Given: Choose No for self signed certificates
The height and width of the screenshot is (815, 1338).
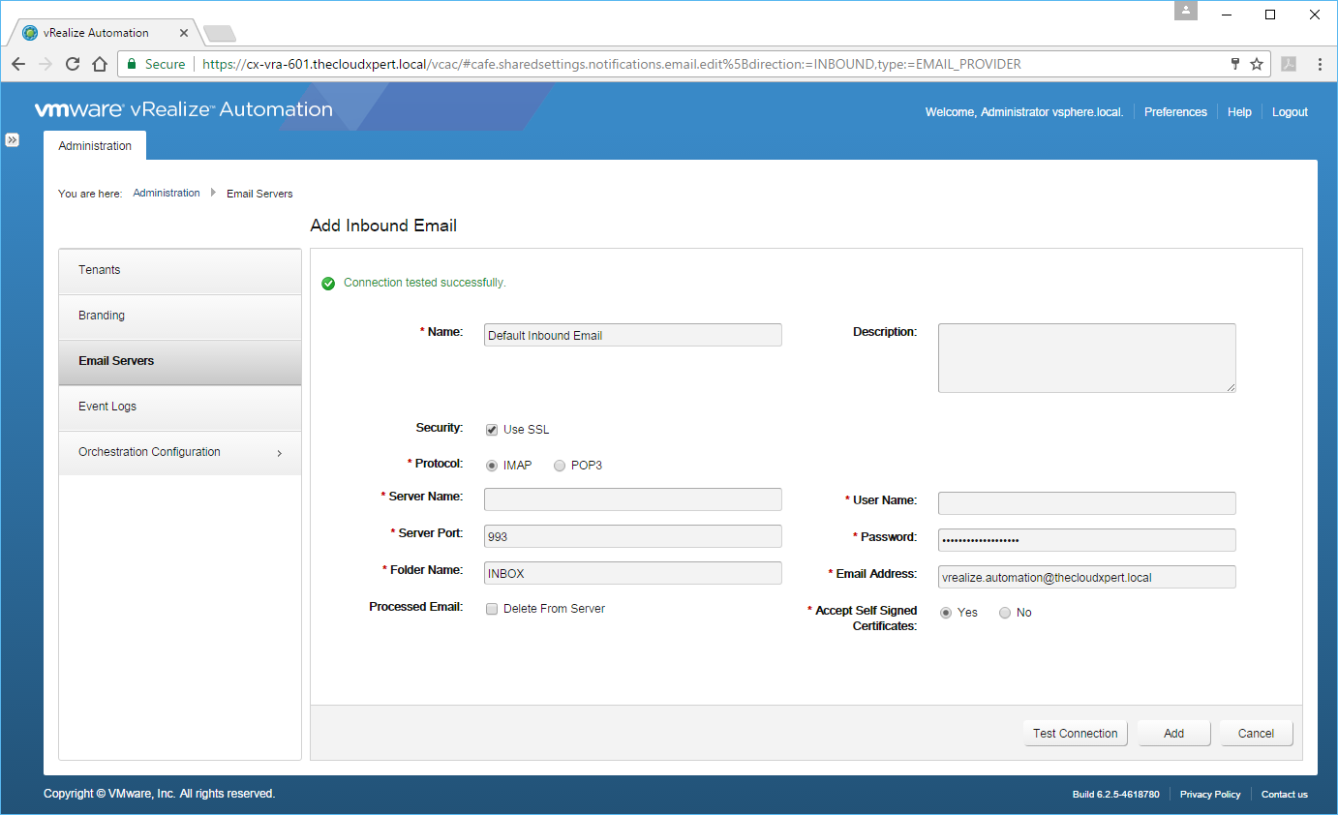Looking at the screenshot, I should coord(1005,613).
